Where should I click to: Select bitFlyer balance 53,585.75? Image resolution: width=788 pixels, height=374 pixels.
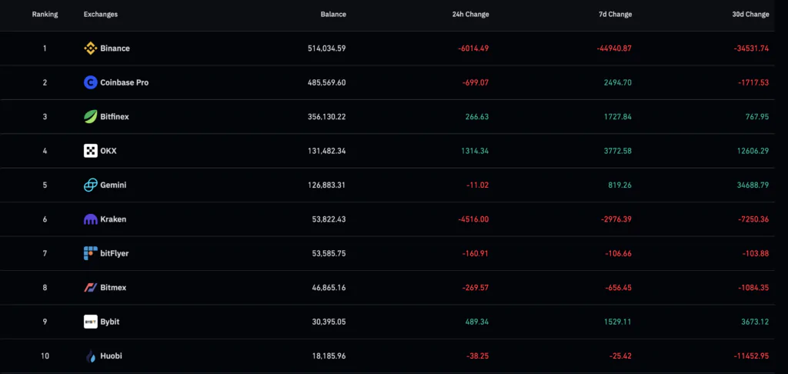click(329, 253)
